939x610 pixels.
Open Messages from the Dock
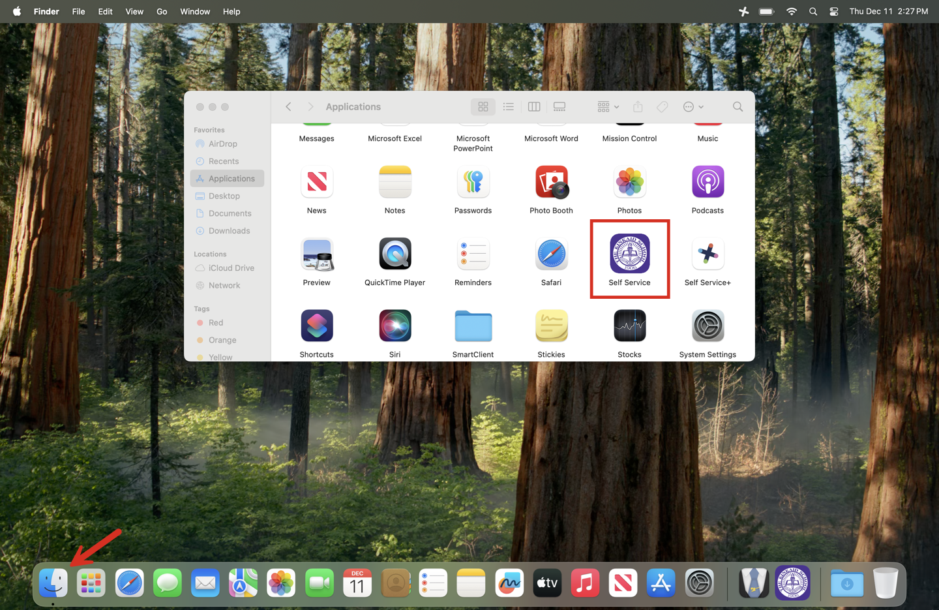(168, 583)
